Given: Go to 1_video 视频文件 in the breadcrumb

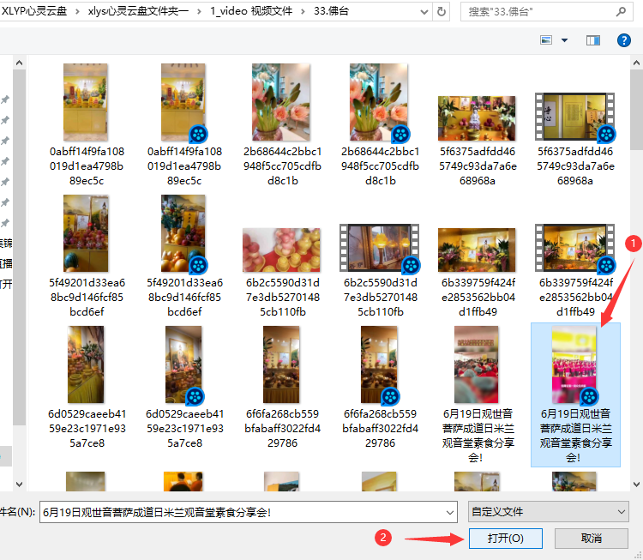Looking at the screenshot, I should coord(251,11).
